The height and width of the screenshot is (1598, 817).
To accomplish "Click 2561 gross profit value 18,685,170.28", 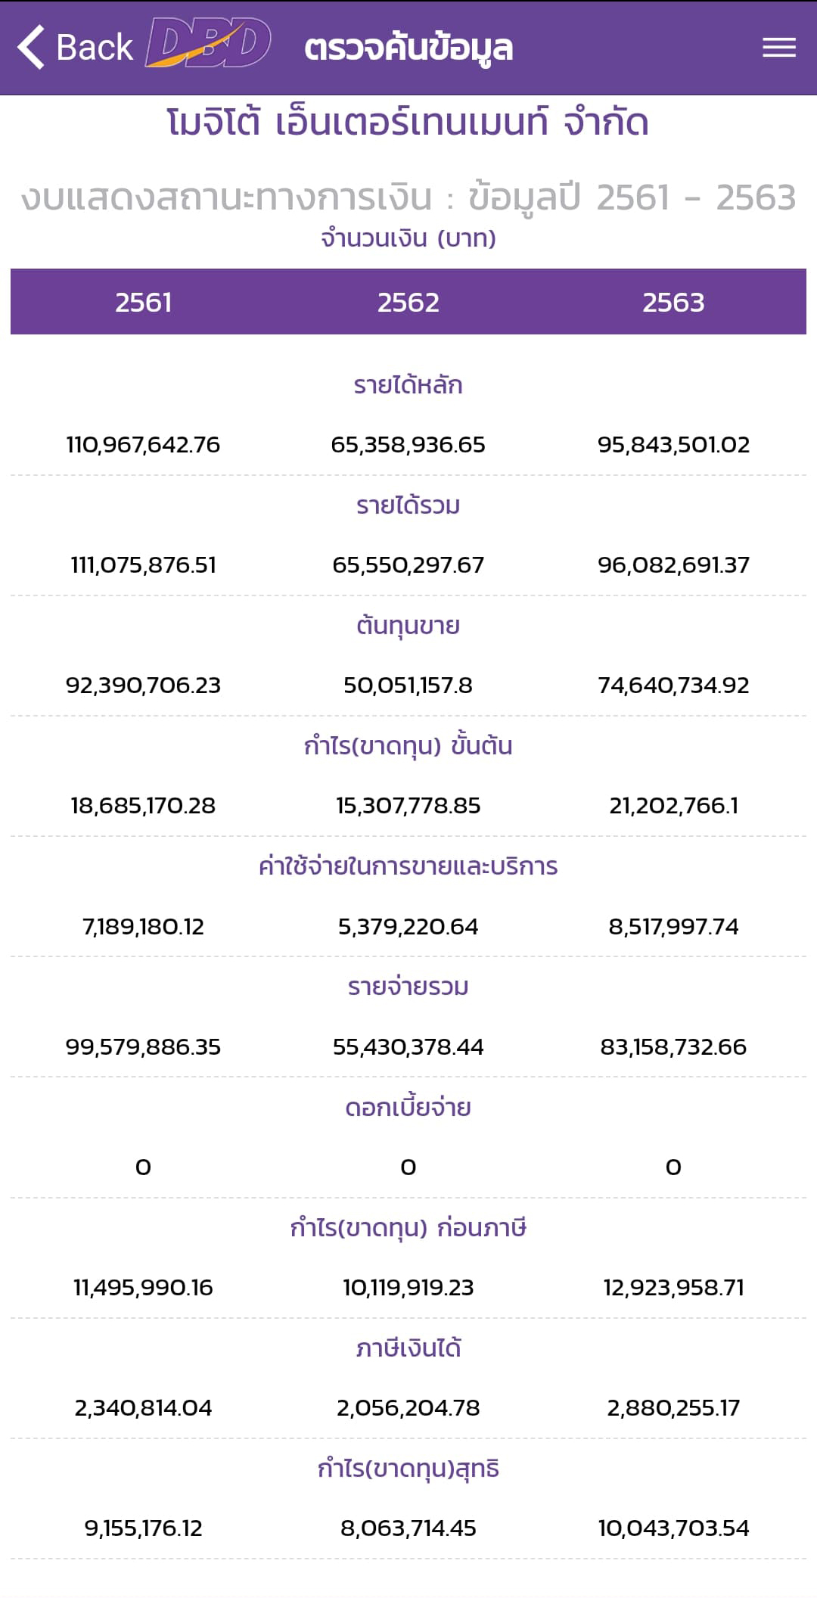I will click(x=143, y=806).
